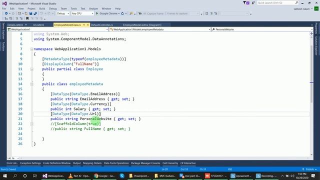Open the Skype taskbar icon
Image resolution: width=320 pixels, height=180 pixels.
coord(122,175)
